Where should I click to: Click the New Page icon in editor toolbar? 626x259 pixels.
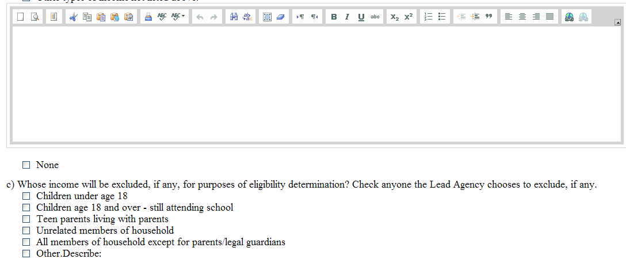pyautogui.click(x=21, y=17)
